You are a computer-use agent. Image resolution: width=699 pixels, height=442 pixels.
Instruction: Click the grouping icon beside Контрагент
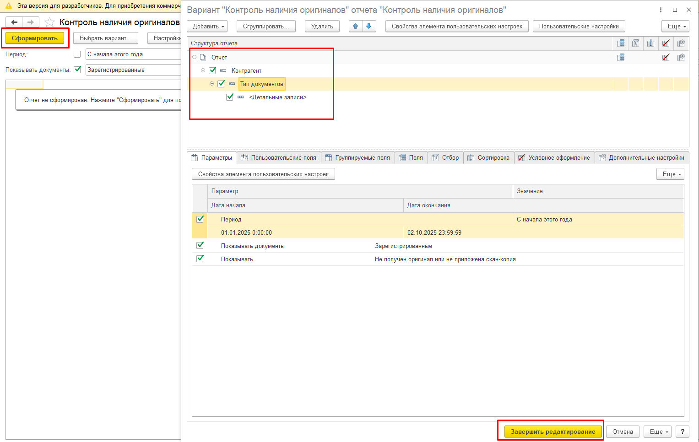pos(223,70)
